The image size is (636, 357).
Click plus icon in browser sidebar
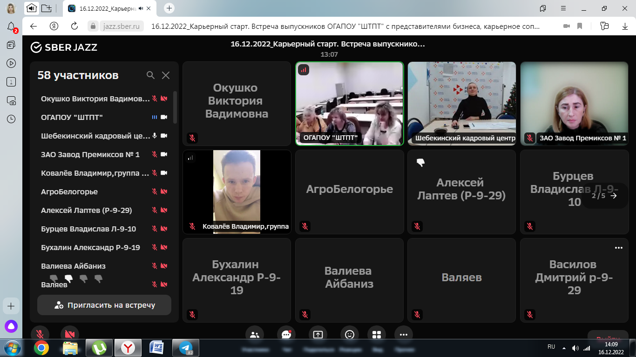pos(11,306)
